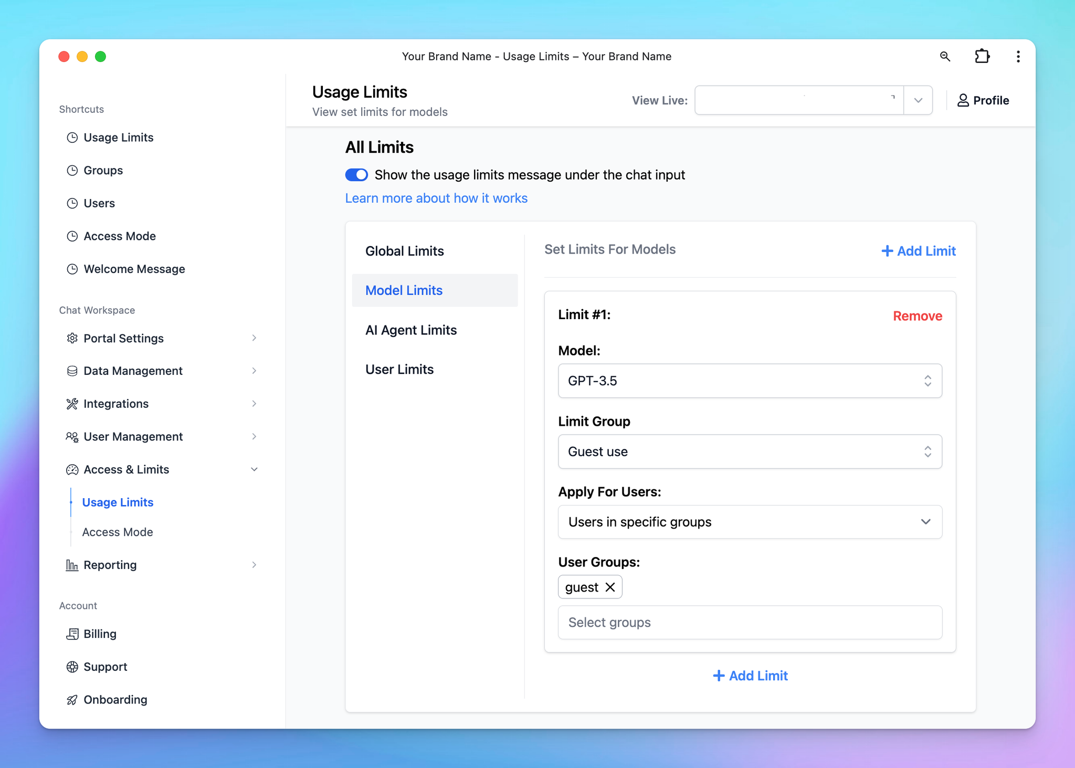Open Billing label
The height and width of the screenshot is (768, 1075).
(100, 634)
